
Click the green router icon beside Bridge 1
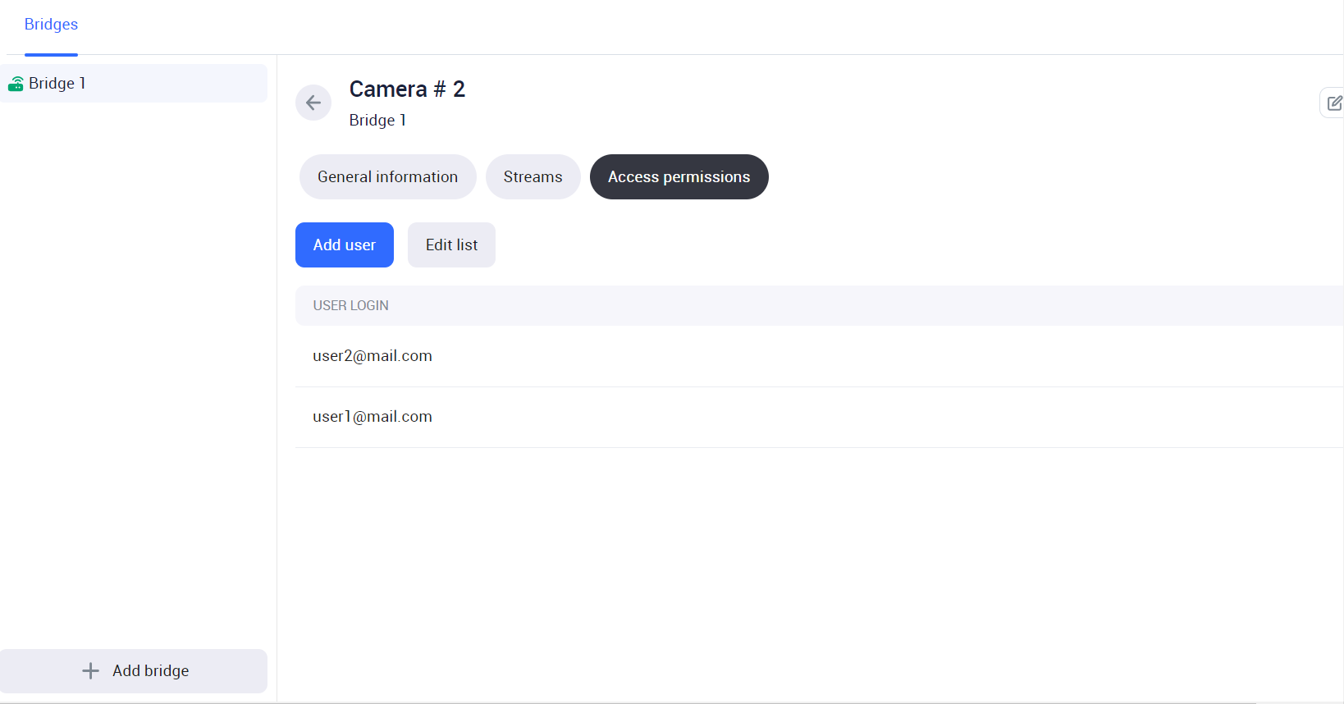pos(16,84)
